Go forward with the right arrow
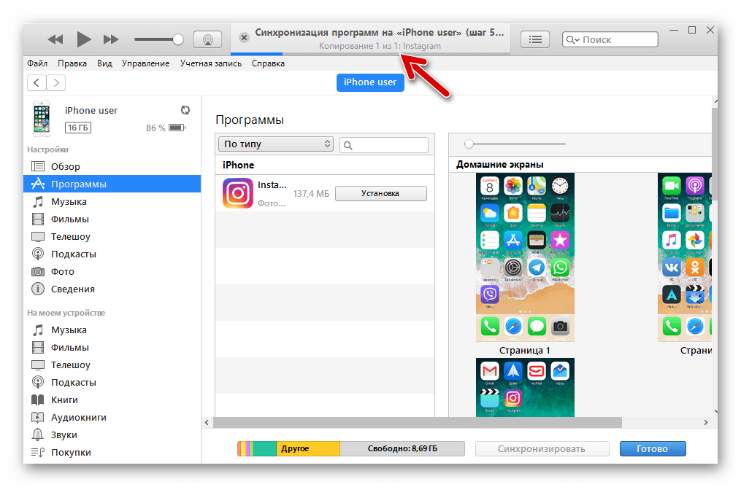741x487 pixels. click(x=55, y=82)
